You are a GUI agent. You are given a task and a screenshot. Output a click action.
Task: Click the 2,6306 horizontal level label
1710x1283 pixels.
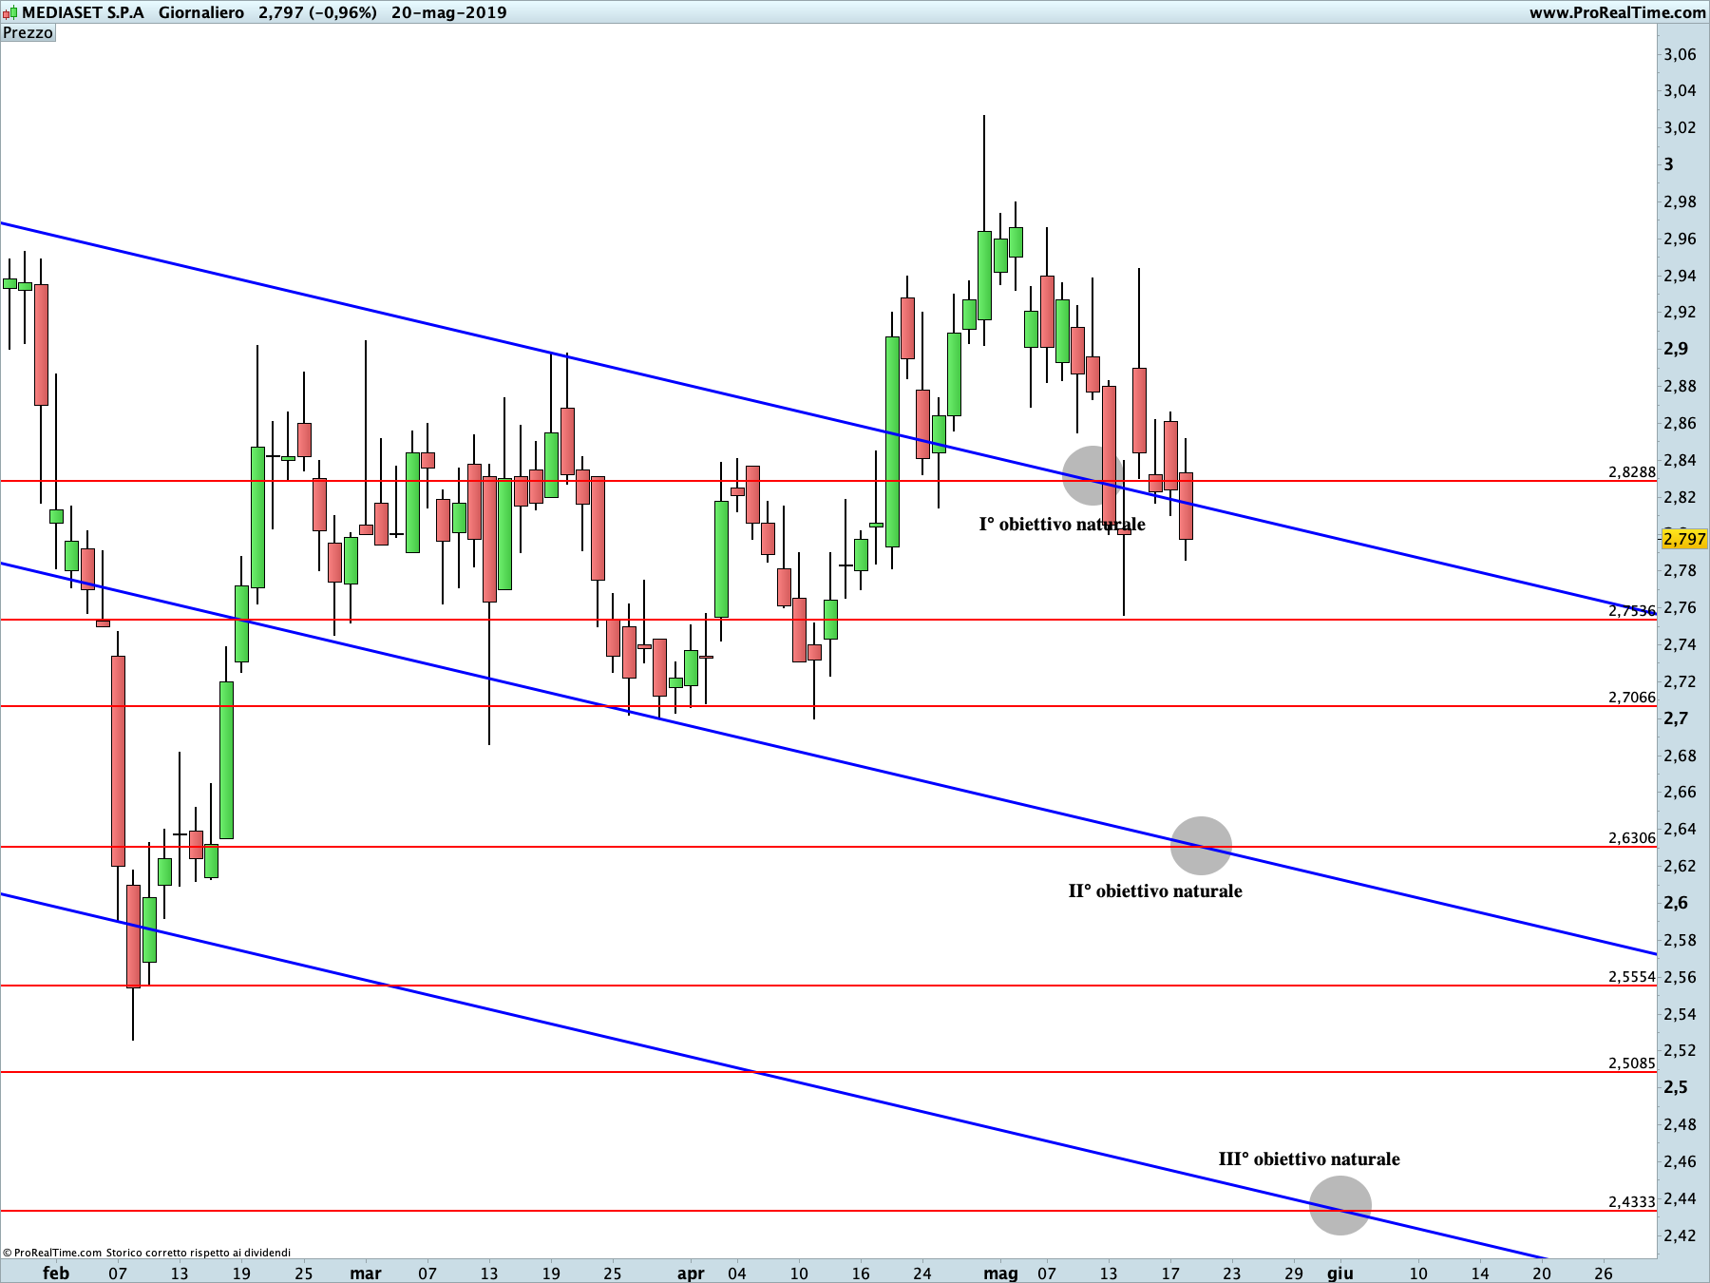point(1631,837)
